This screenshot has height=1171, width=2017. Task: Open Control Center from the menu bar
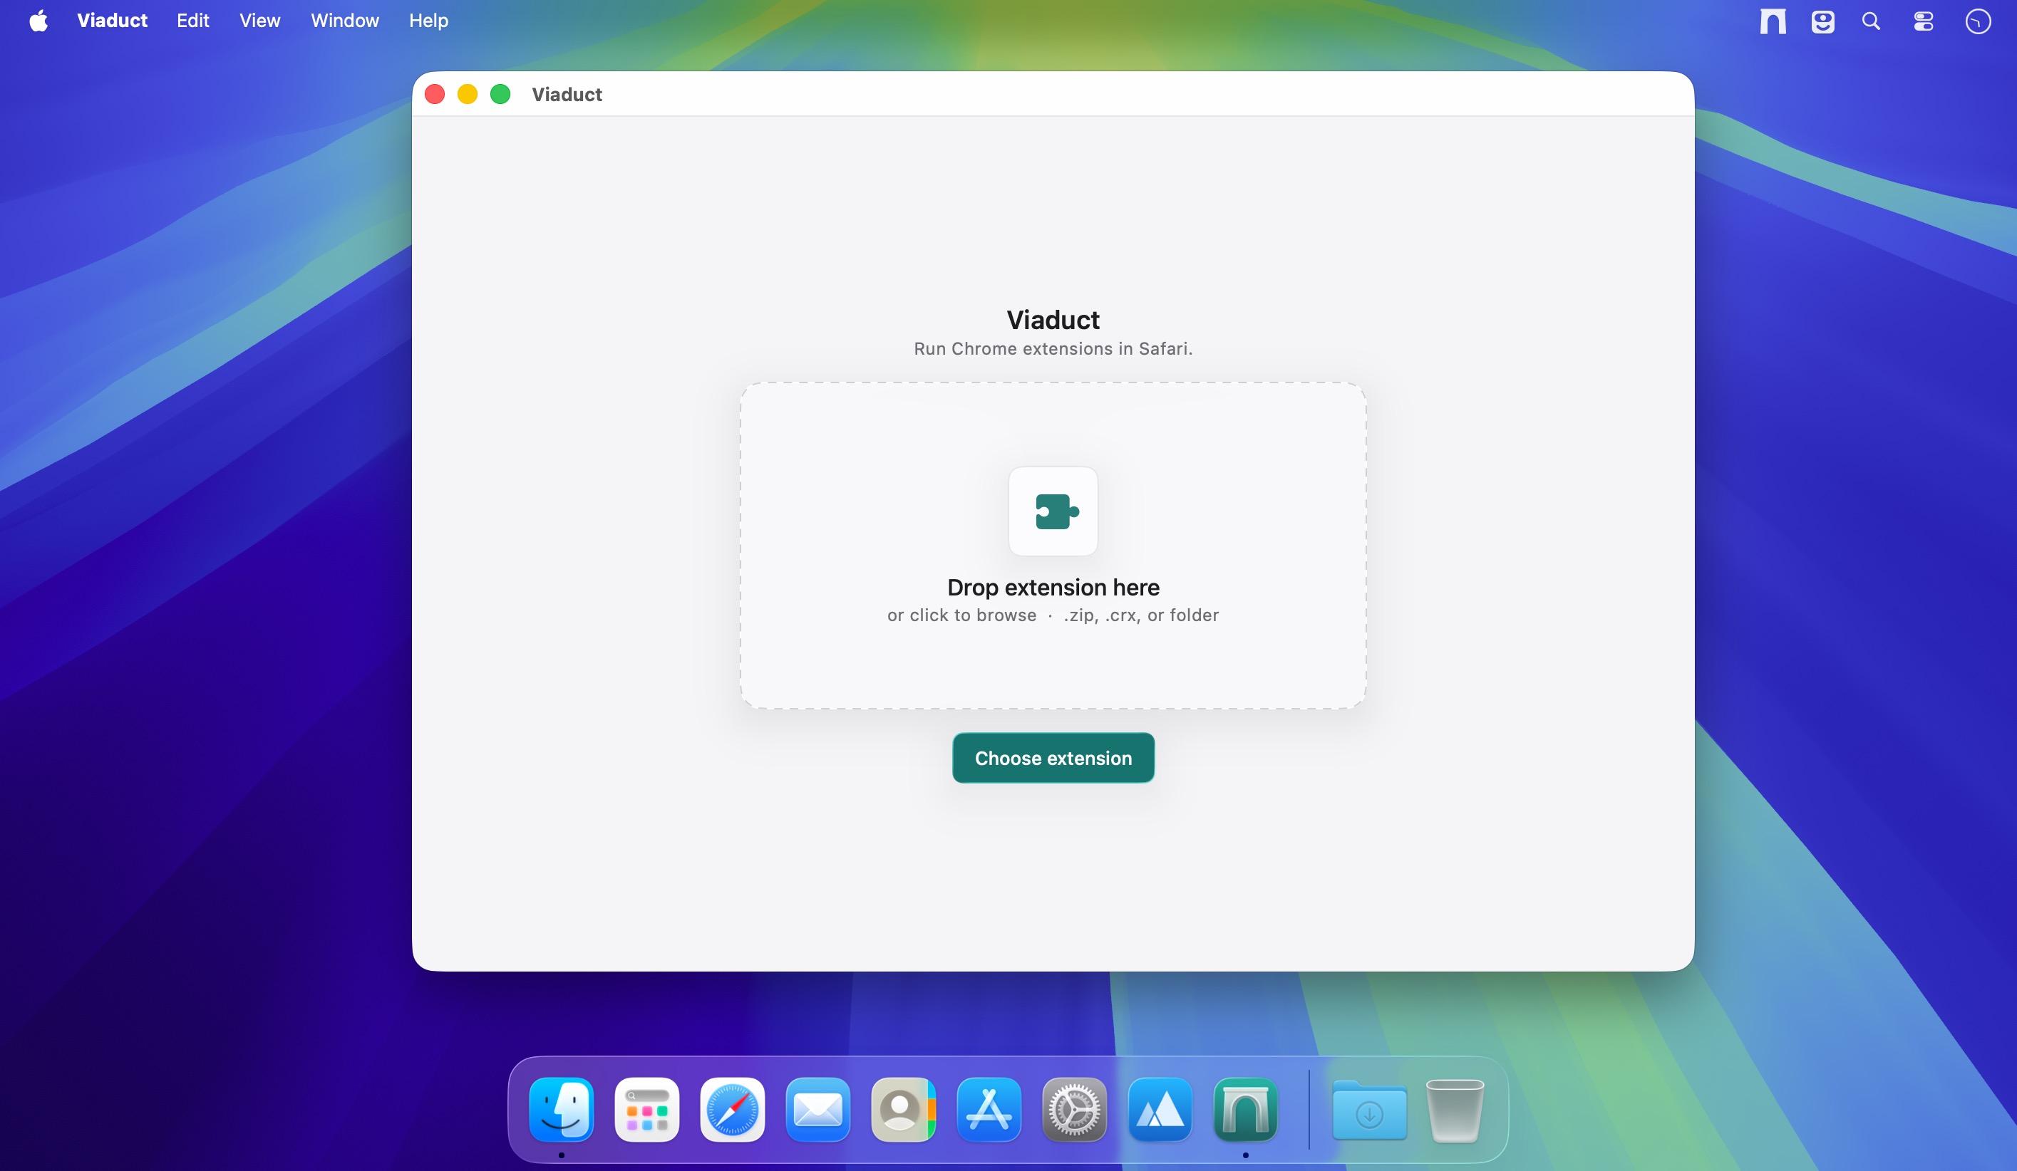point(1924,21)
